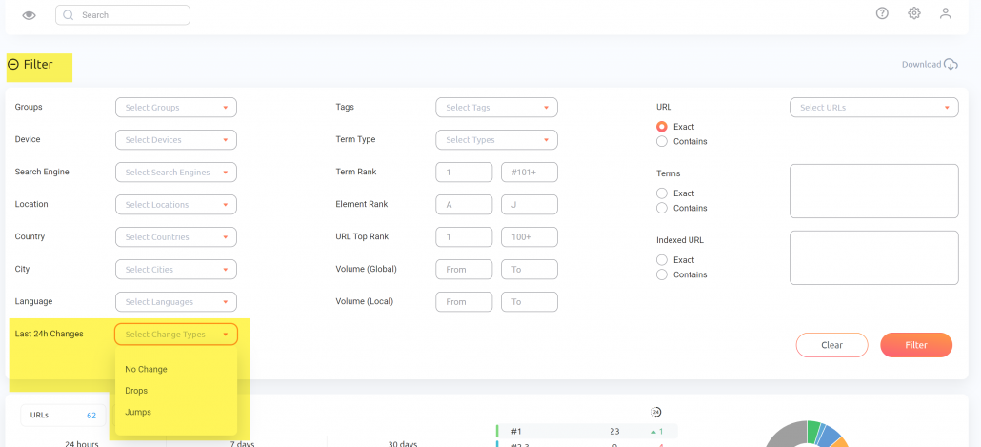Click the Element Rank J field

tap(530, 205)
